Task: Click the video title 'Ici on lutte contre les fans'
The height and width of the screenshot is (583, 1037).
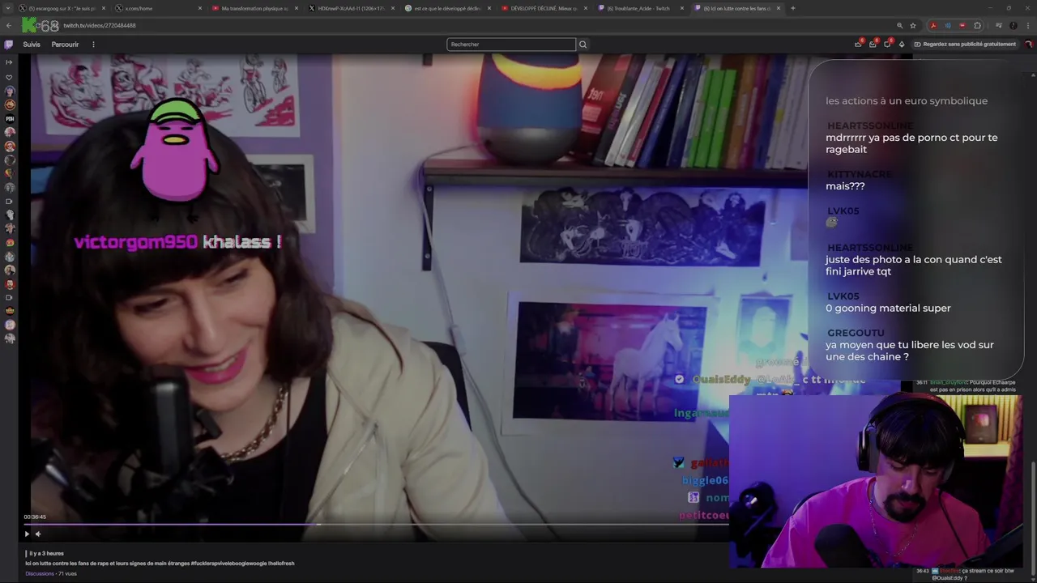Action: (x=160, y=564)
